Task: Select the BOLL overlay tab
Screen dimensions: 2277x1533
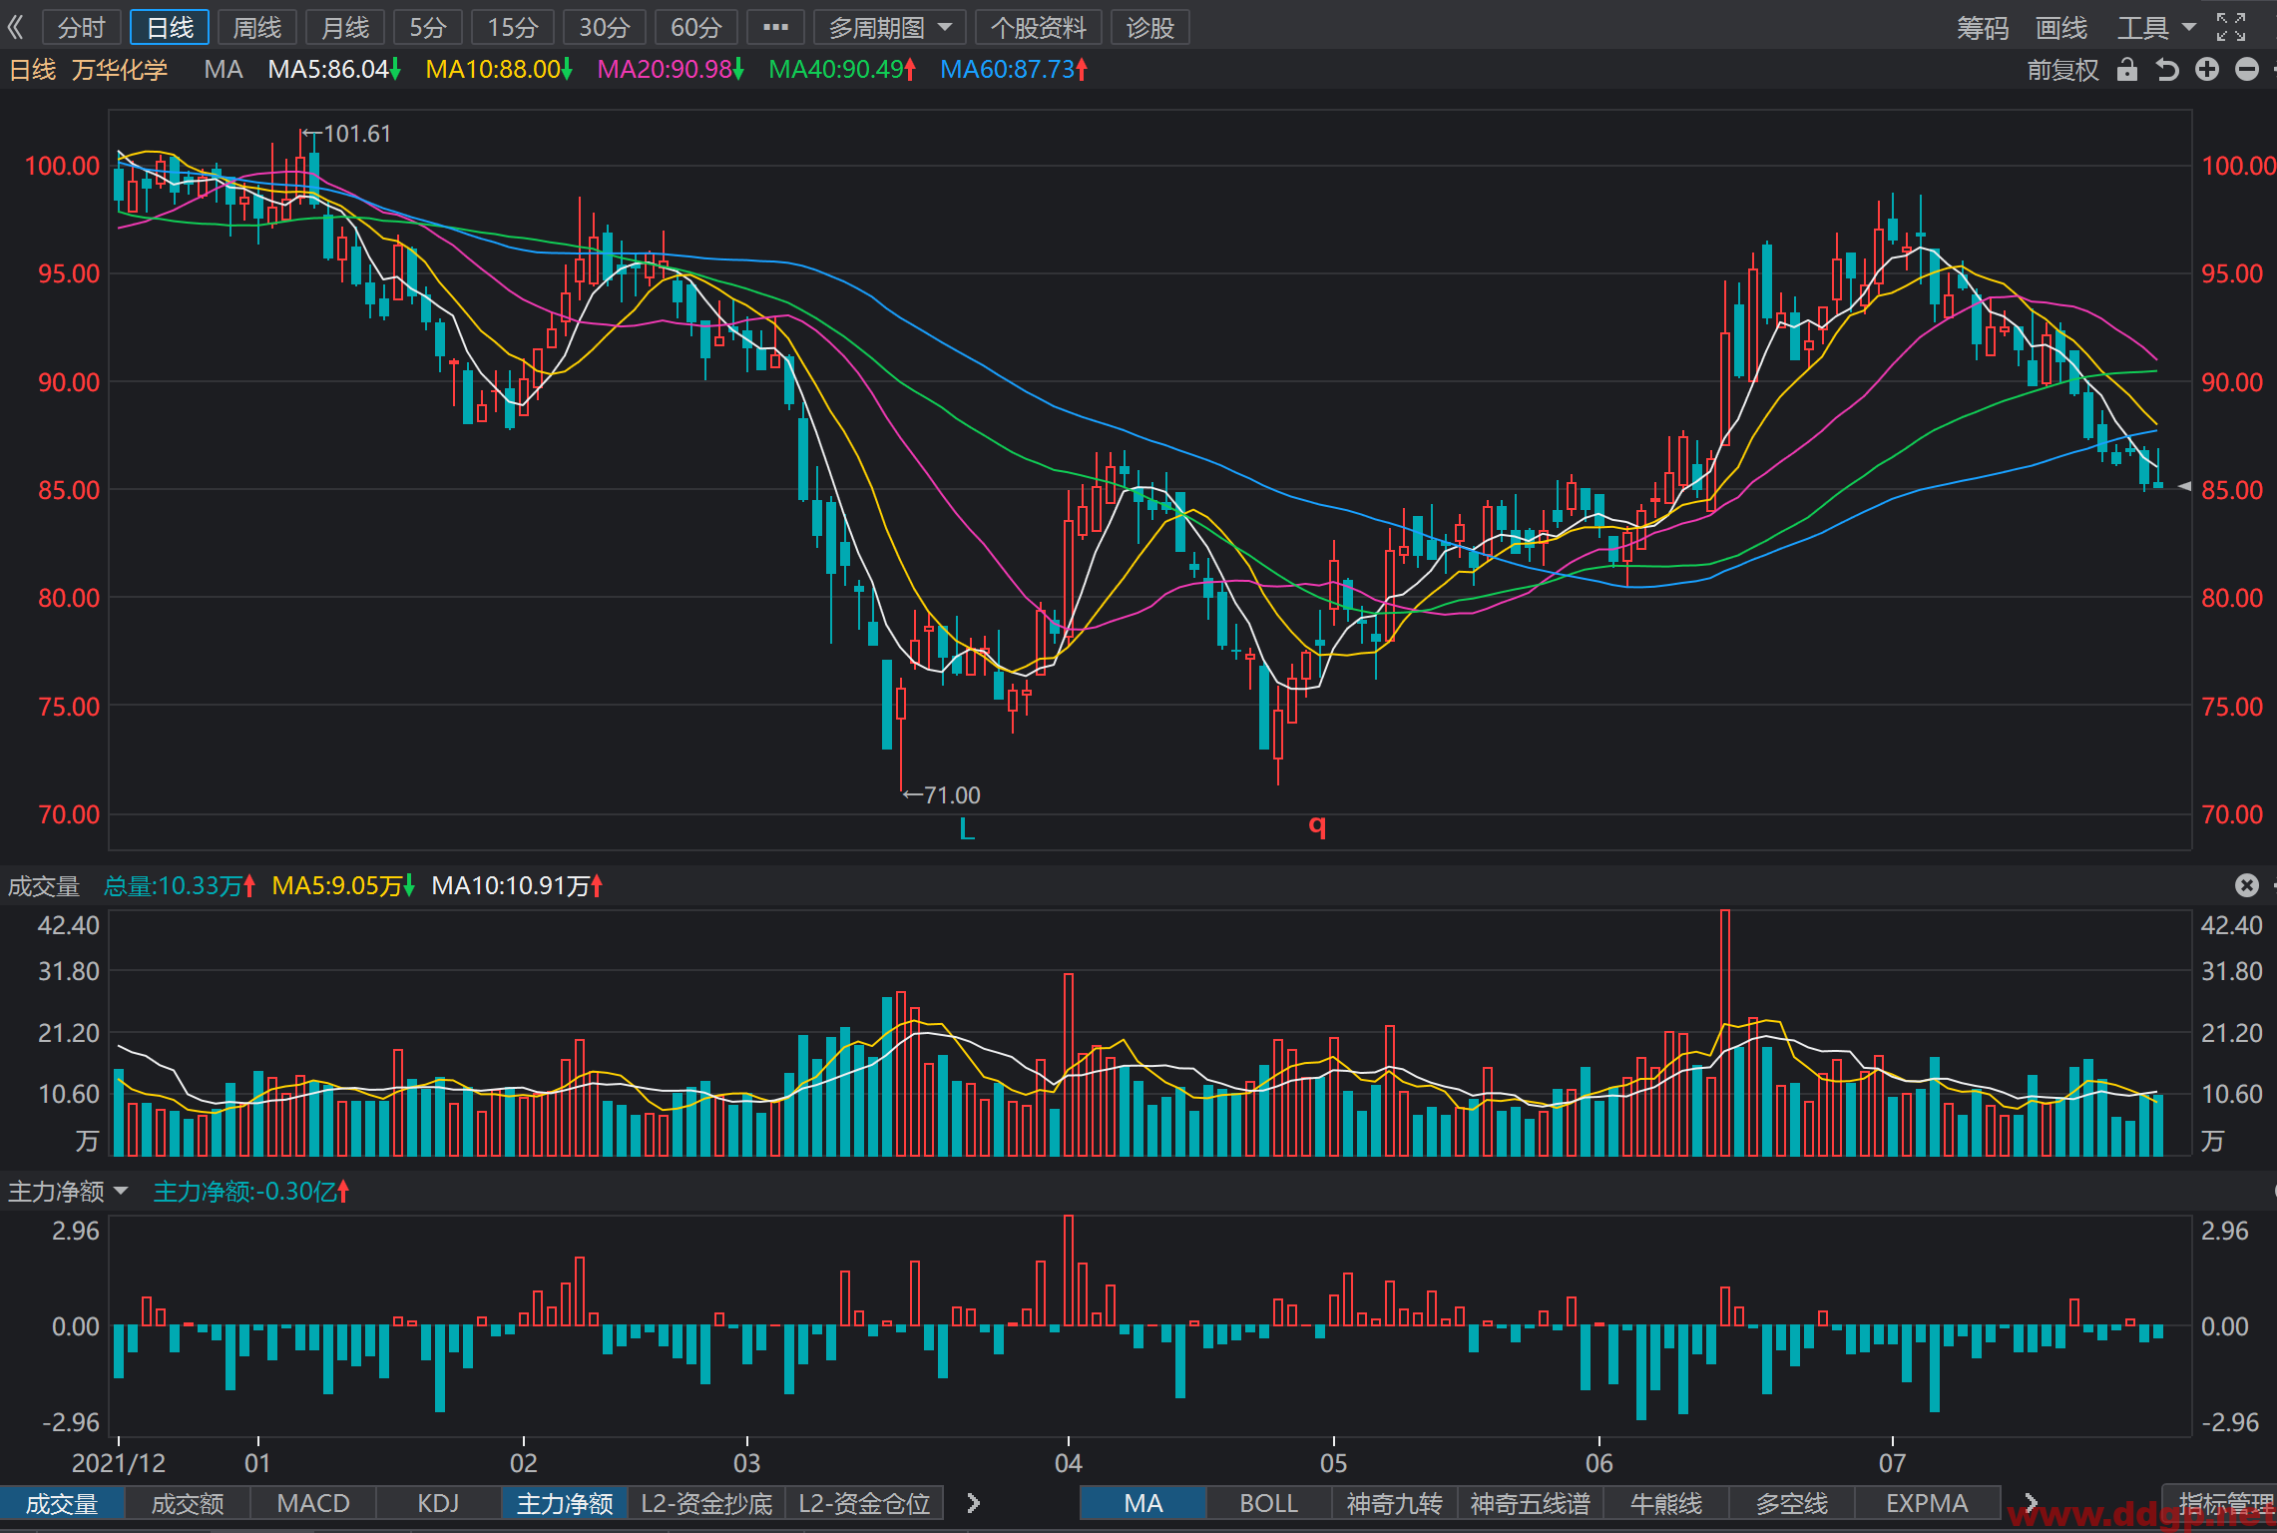Action: tap(1269, 1503)
